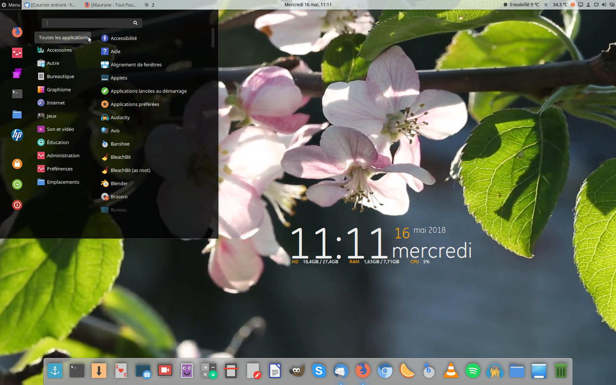Click the menu application list scrollbar

[x=213, y=38]
